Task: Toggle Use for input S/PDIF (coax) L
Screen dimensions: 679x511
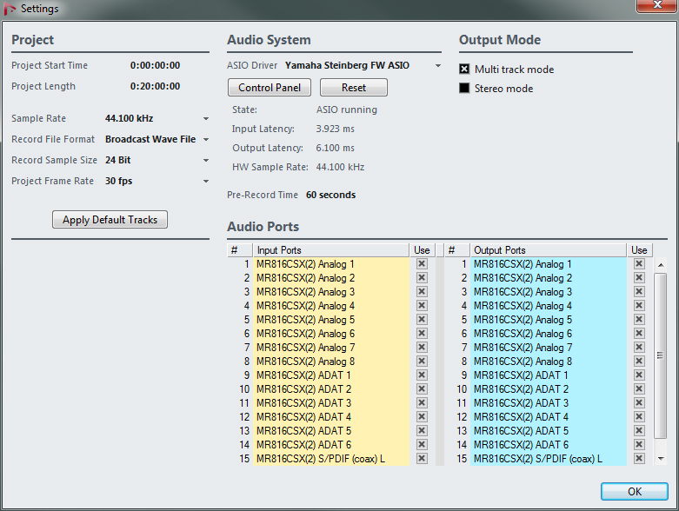Action: point(422,459)
